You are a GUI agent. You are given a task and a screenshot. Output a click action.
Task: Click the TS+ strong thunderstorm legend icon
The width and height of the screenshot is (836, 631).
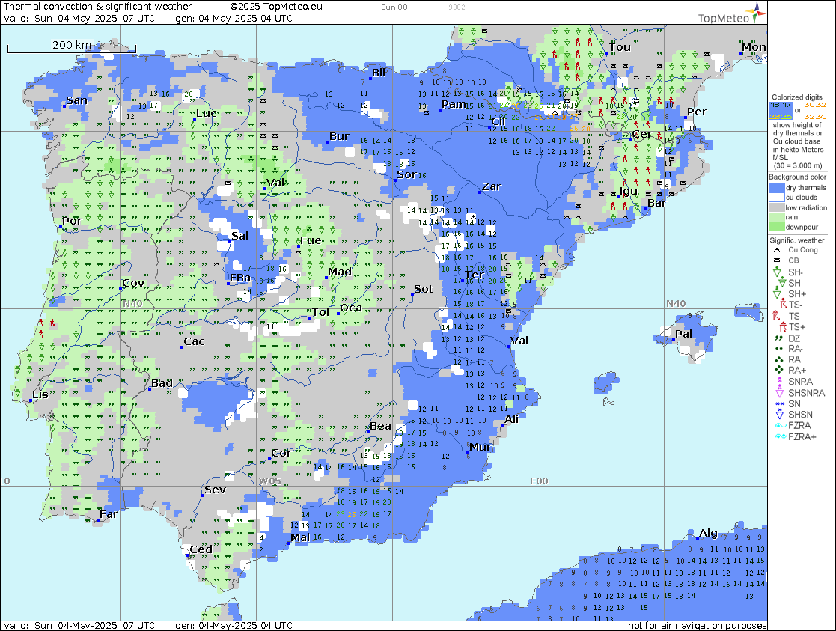[x=783, y=327]
